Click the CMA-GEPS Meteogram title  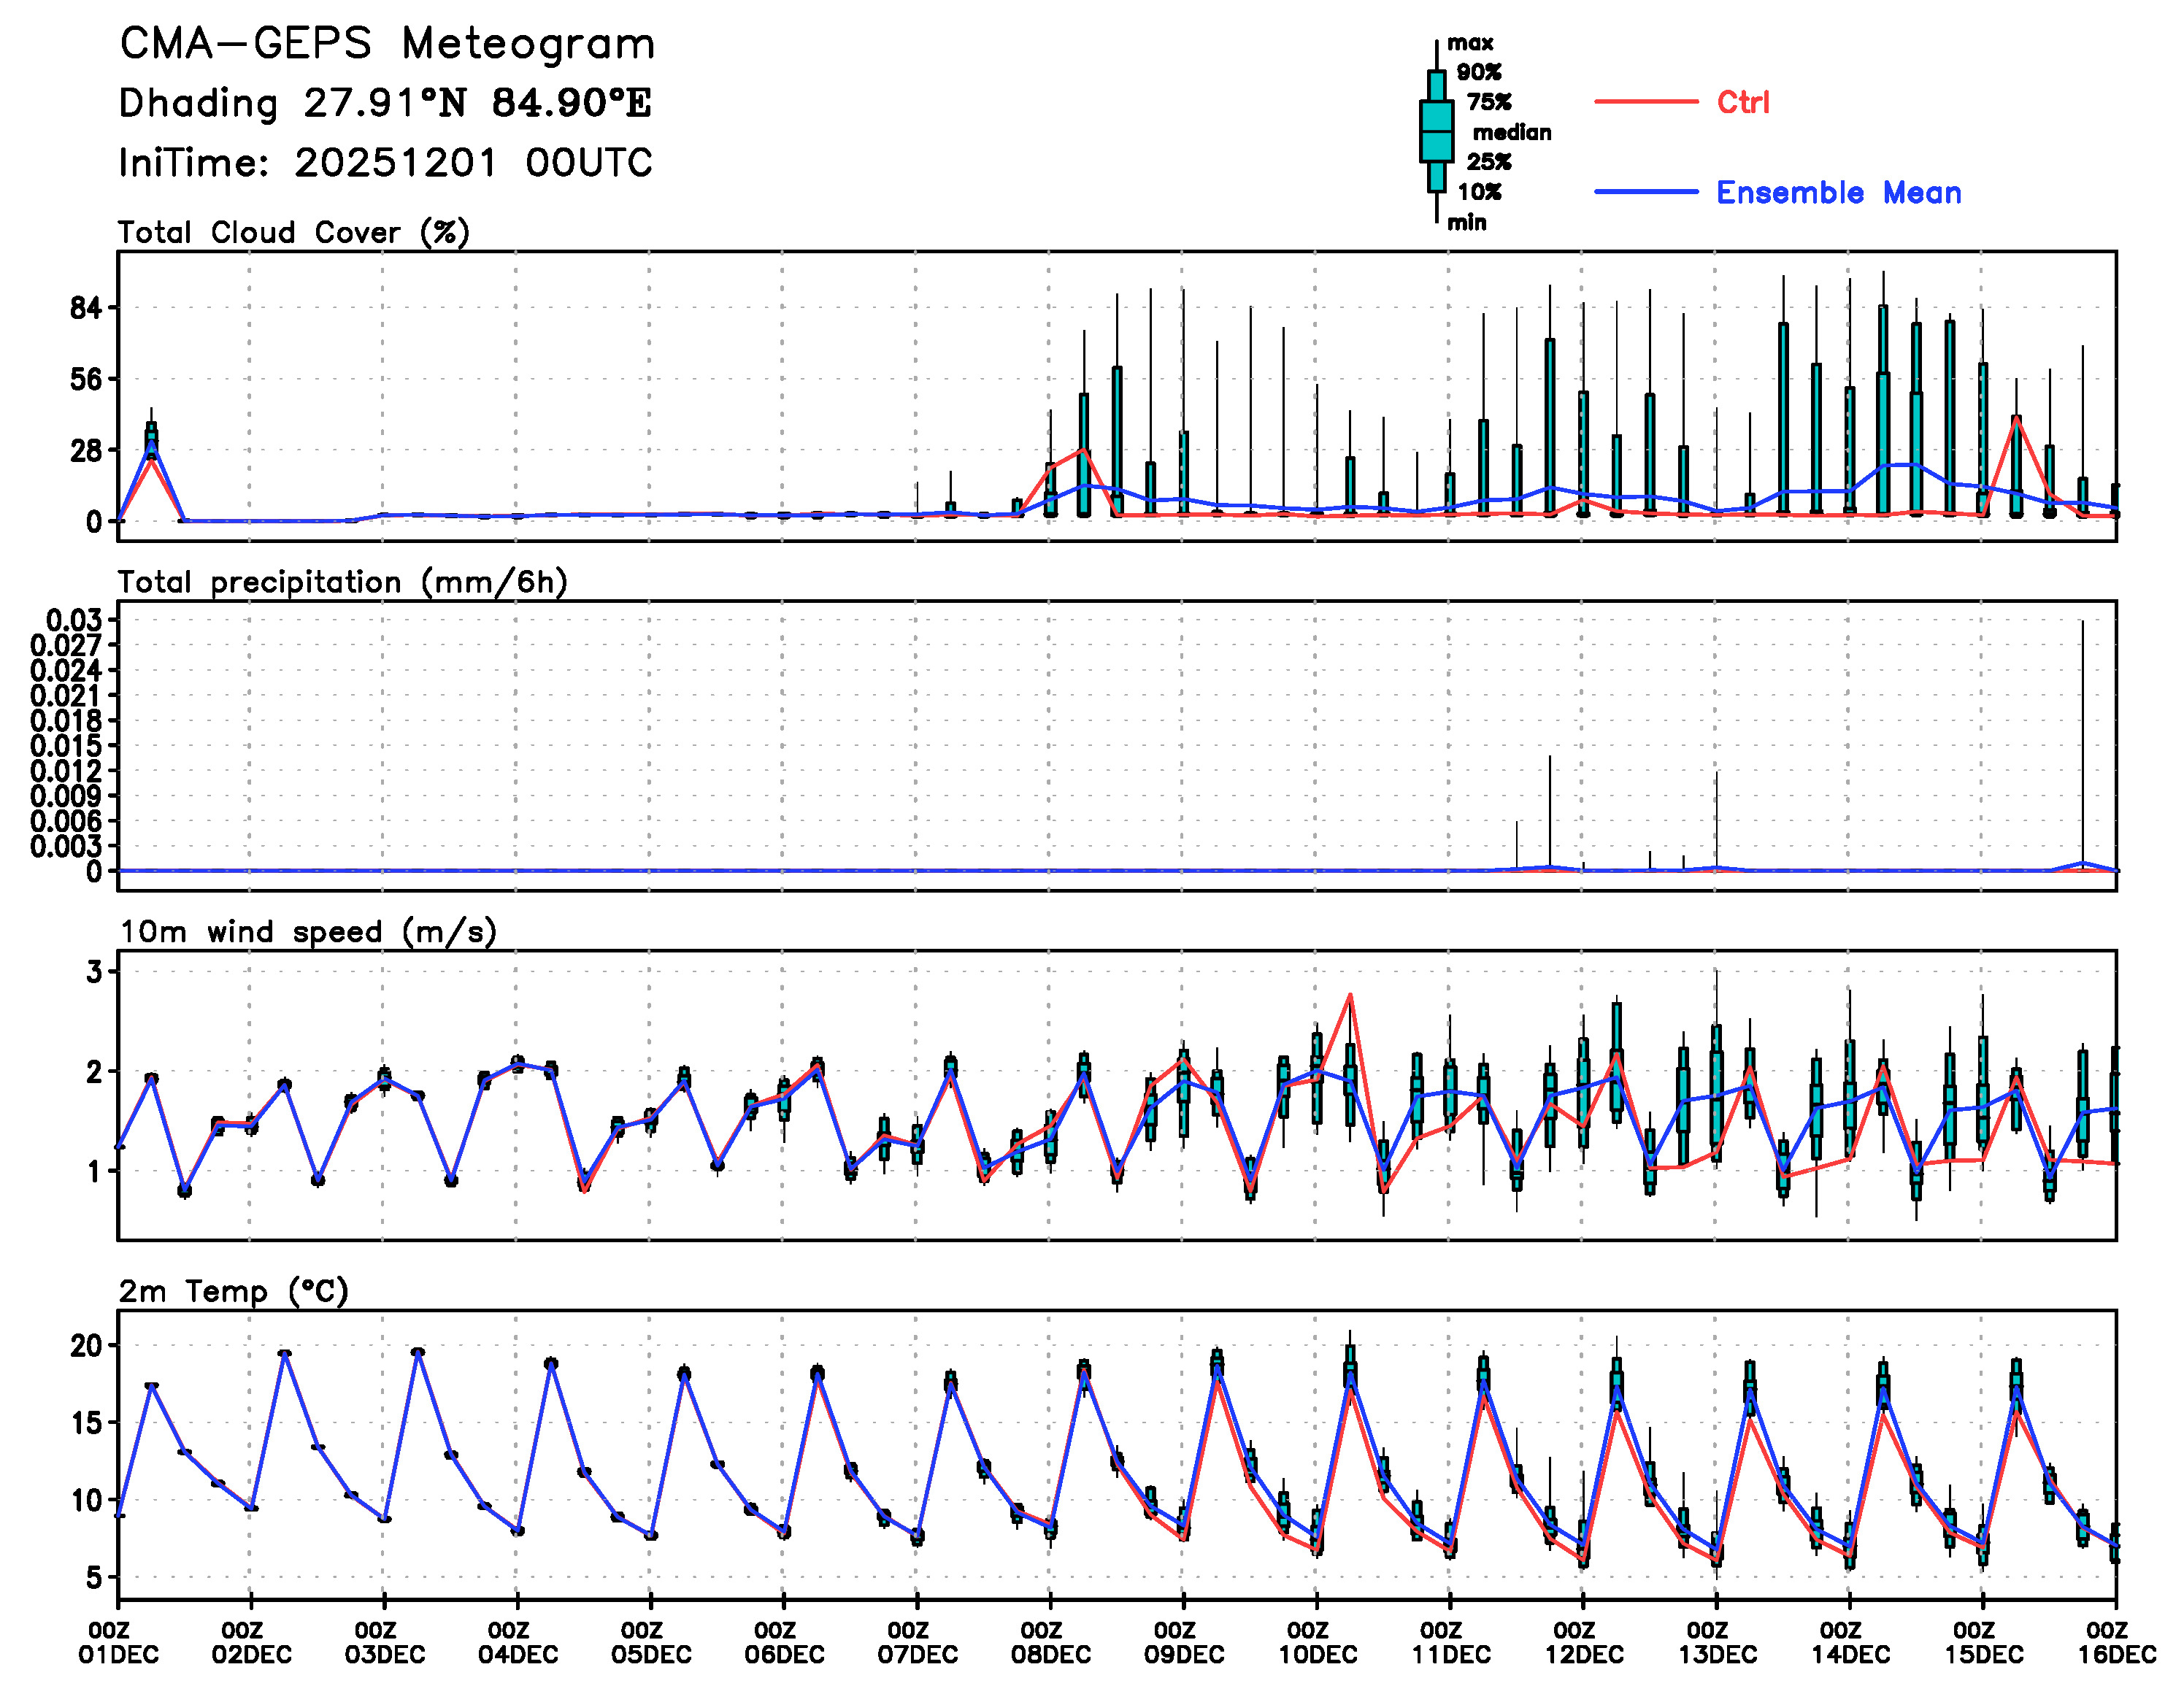[x=387, y=44]
